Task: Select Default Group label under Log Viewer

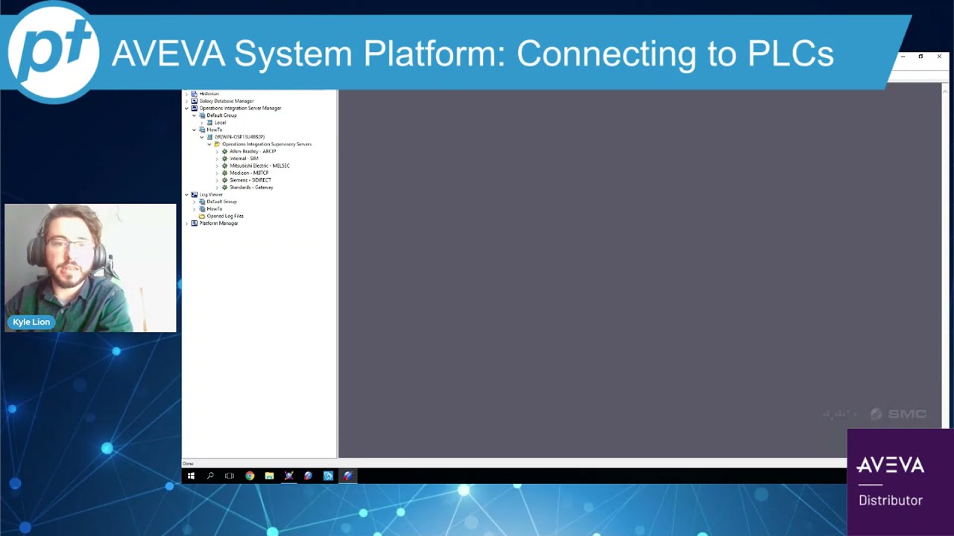Action: (x=222, y=202)
